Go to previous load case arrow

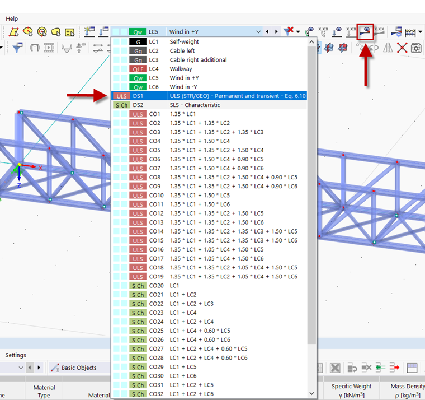pyautogui.click(x=267, y=32)
